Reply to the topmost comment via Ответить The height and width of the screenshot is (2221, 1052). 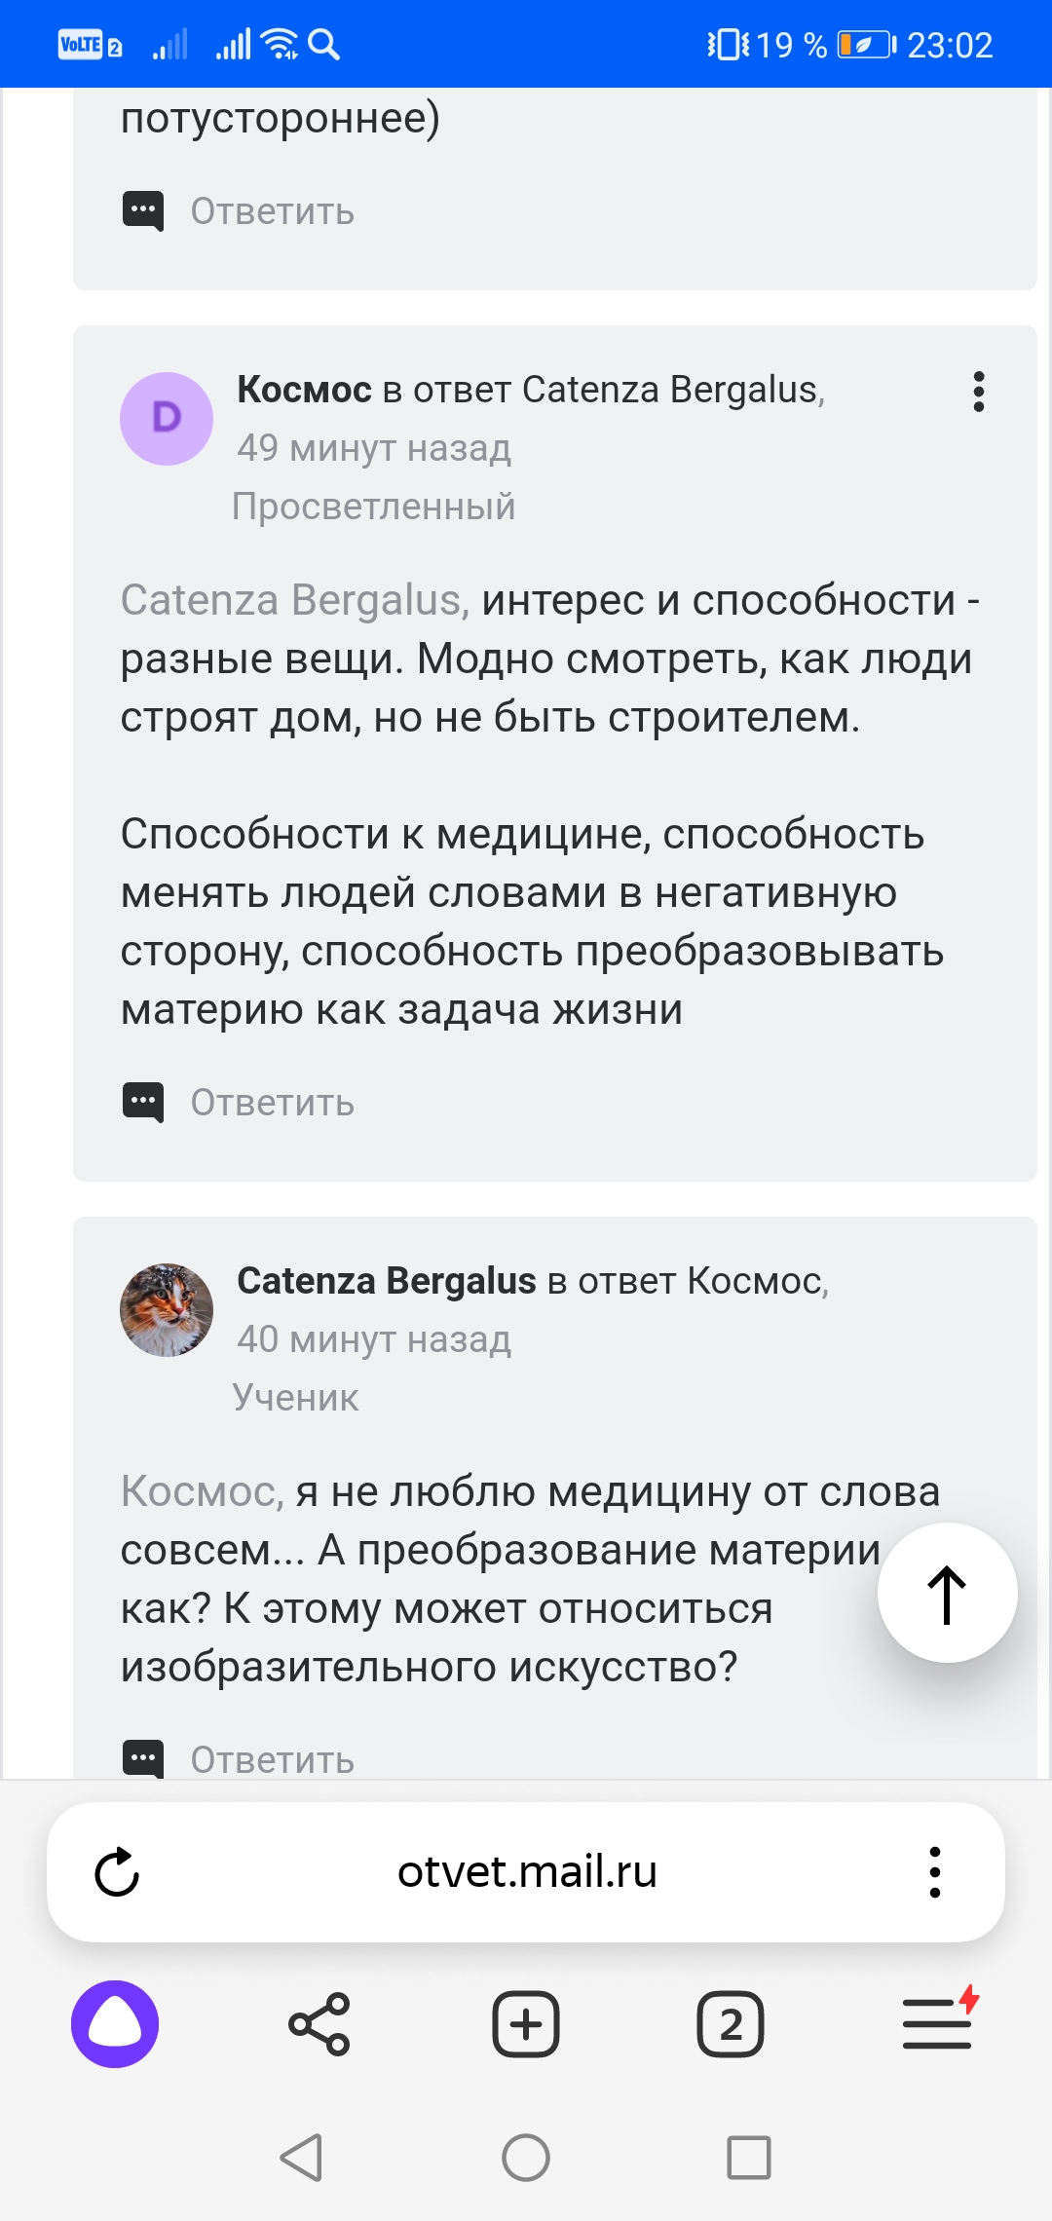pyautogui.click(x=272, y=211)
